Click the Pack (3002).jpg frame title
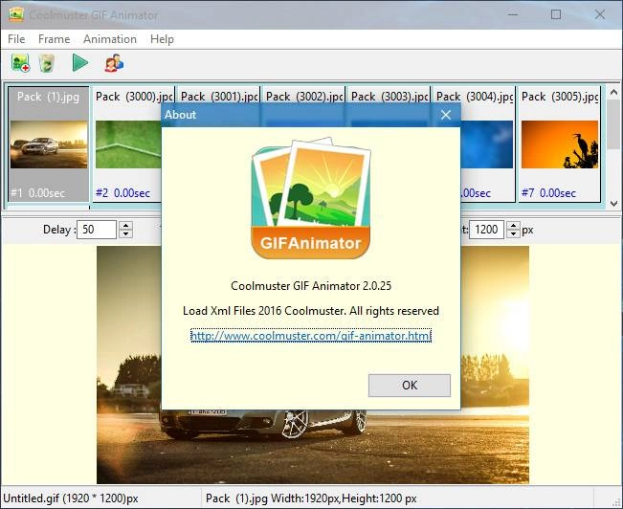Image resolution: width=623 pixels, height=509 pixels. point(304,97)
